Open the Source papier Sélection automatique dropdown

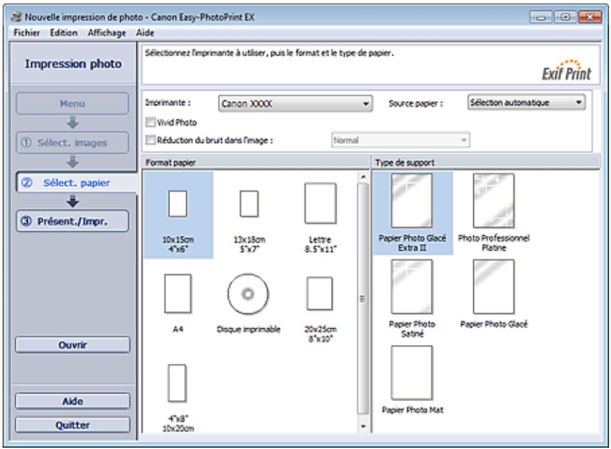click(x=526, y=103)
